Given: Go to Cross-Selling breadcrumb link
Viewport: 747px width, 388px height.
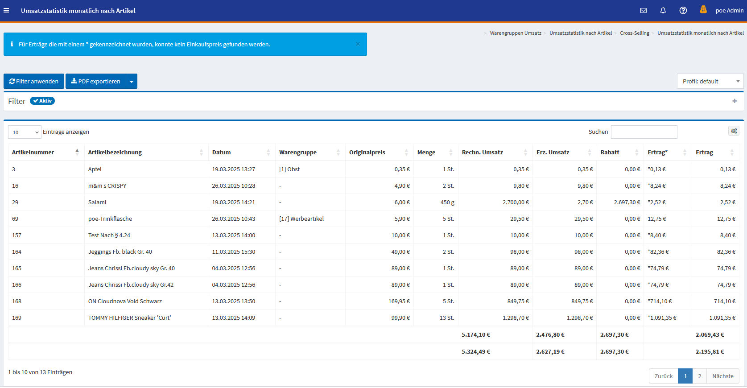Looking at the screenshot, I should coord(634,33).
